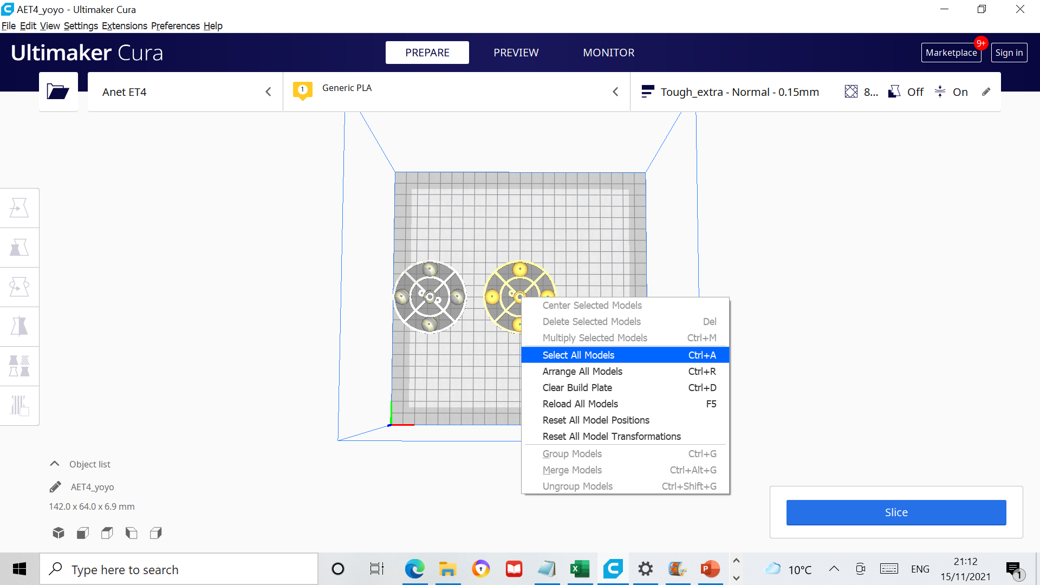Choose Reset All Model Transformations
This screenshot has width=1040, height=585.
click(x=625, y=437)
